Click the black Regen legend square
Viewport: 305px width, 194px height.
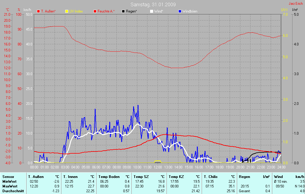click(x=123, y=11)
